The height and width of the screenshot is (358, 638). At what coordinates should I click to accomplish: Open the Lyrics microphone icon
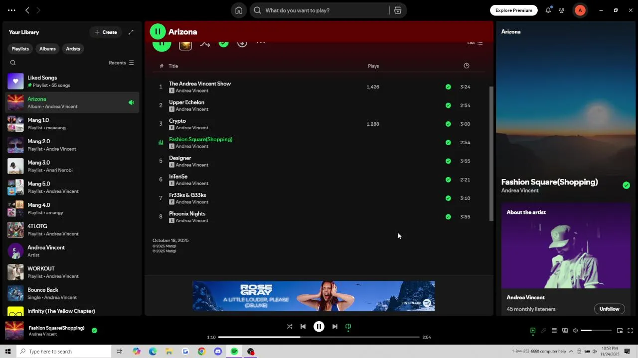[x=544, y=331]
